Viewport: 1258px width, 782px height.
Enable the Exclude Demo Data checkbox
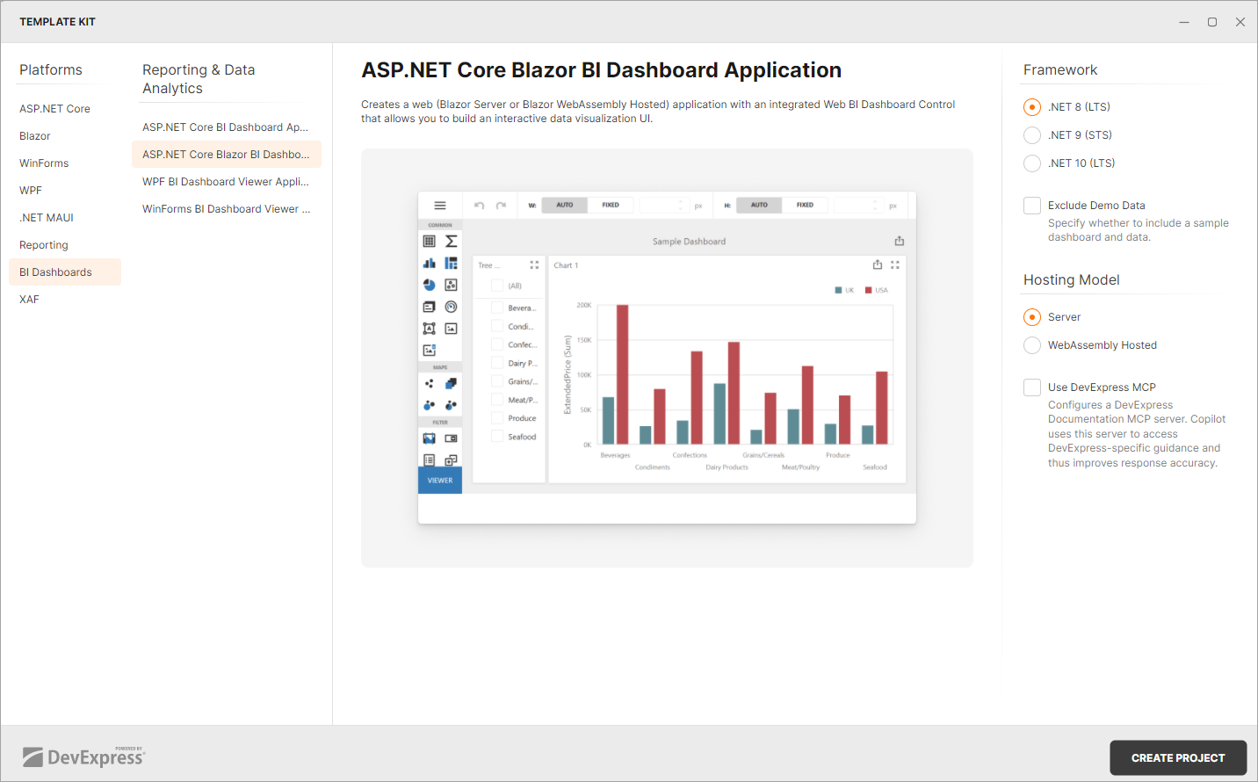tap(1031, 205)
